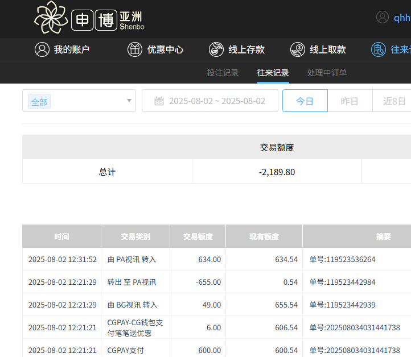Click the online deposit coins icon
The image size is (411, 357).
(x=216, y=49)
